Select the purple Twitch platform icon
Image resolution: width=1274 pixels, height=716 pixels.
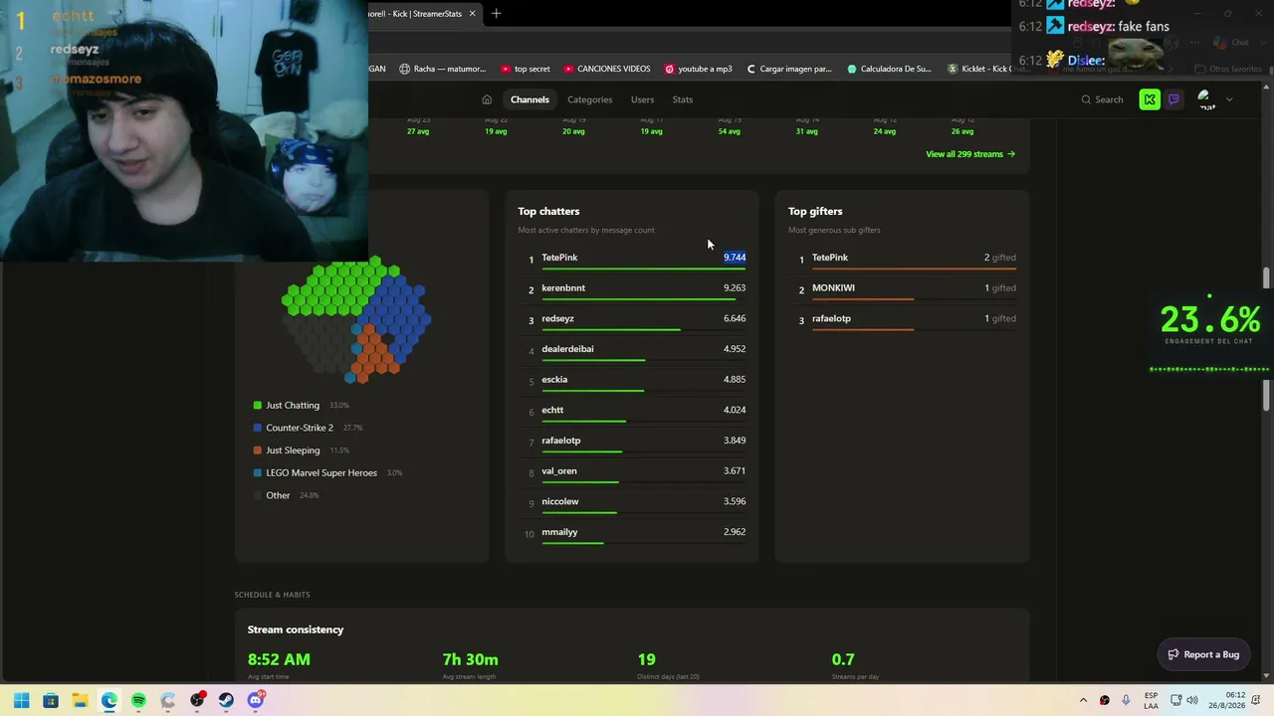(1173, 99)
